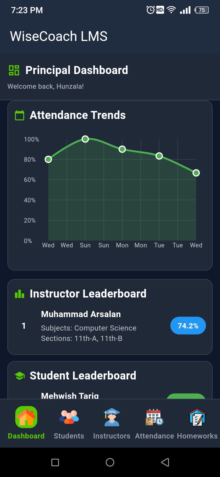Open the Students tab icon
The height and width of the screenshot is (477, 220).
(x=69, y=417)
